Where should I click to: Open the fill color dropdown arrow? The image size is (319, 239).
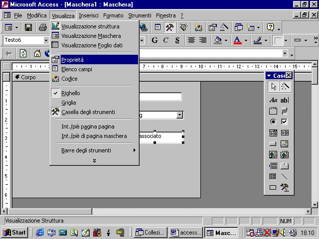pos(226,40)
